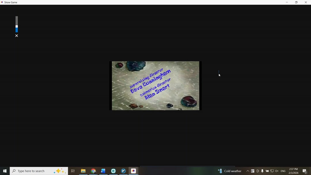The image size is (311, 175).
Task: Open the teal 'e' app in taskbar
Action: pos(113,171)
